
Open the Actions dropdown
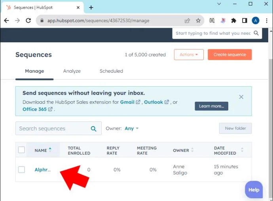click(x=189, y=55)
